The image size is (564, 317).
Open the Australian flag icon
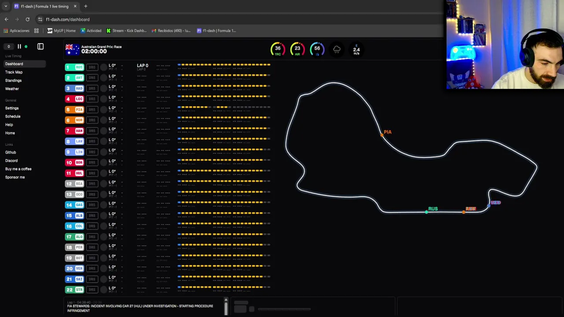click(72, 49)
